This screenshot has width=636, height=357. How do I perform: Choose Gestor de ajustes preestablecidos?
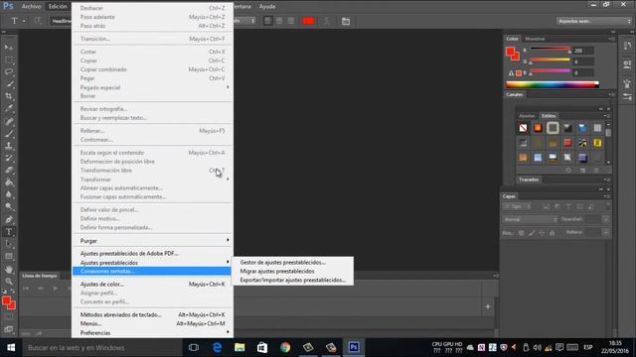(292, 262)
